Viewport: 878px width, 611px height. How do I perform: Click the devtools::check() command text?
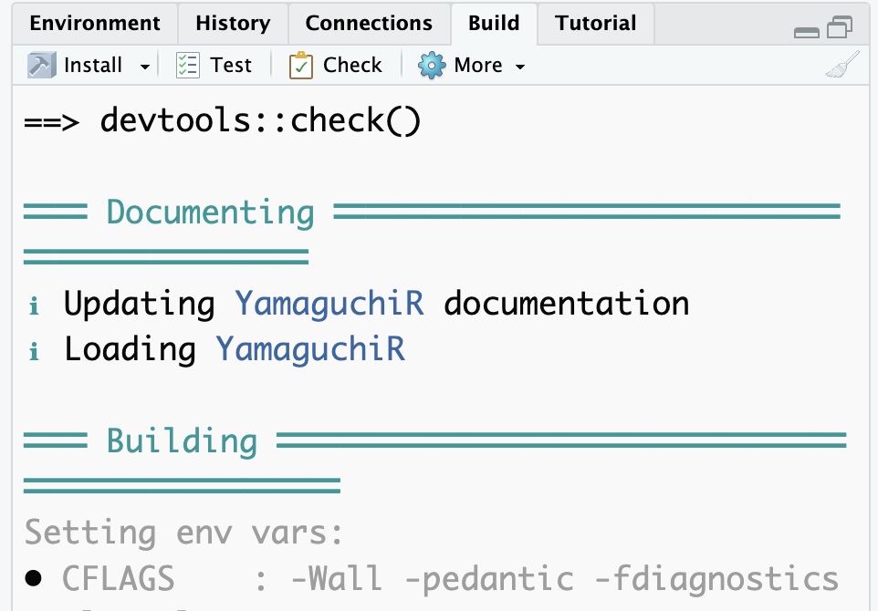click(x=261, y=121)
